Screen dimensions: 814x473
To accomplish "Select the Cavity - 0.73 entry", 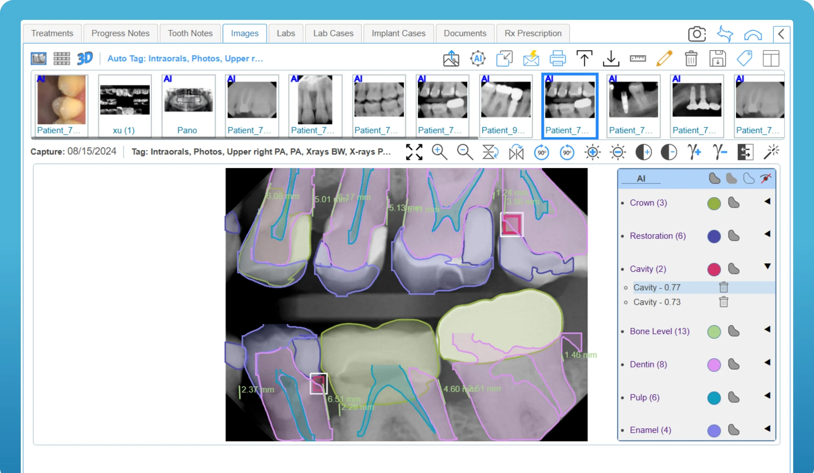I will pyautogui.click(x=657, y=302).
